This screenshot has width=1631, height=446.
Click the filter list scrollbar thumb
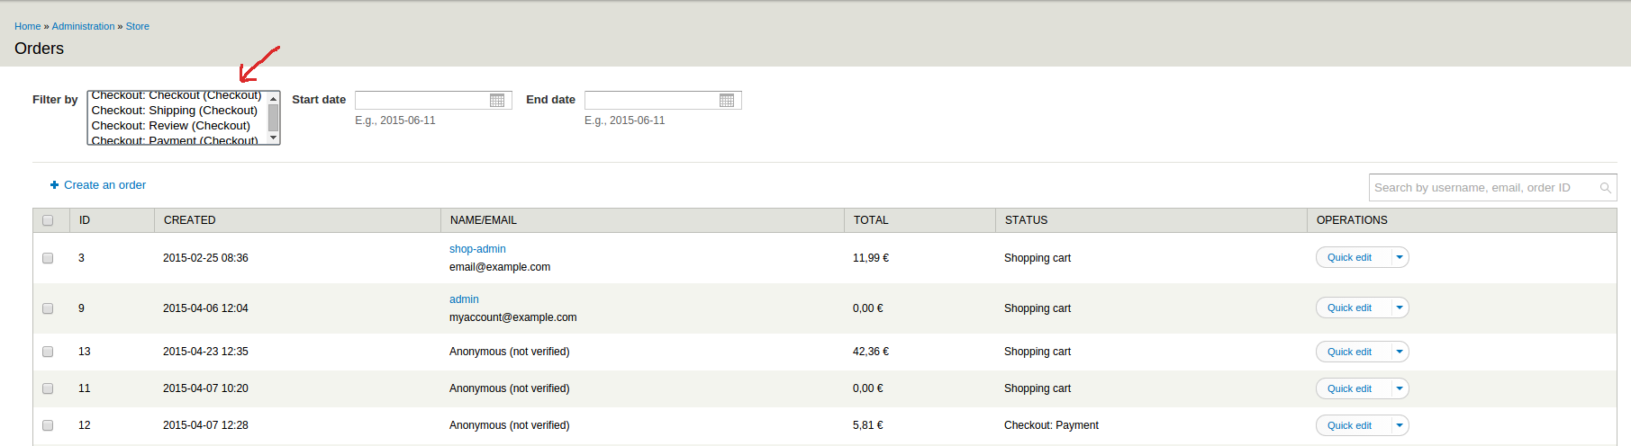[274, 118]
